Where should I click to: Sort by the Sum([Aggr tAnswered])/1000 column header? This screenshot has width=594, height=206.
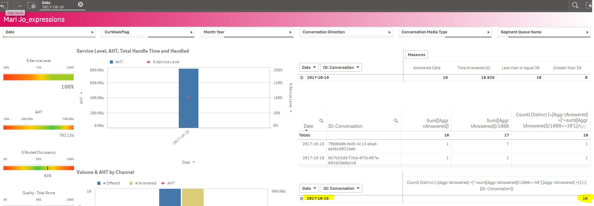tap(489, 123)
